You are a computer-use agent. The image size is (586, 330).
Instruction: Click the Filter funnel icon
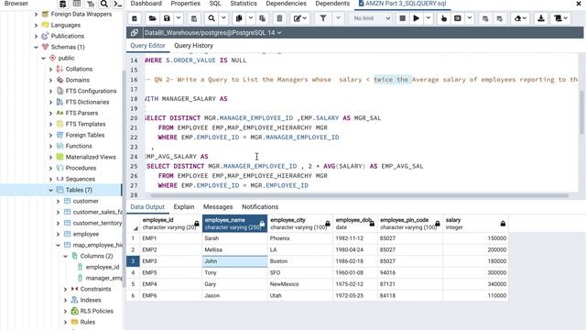[x=323, y=18]
